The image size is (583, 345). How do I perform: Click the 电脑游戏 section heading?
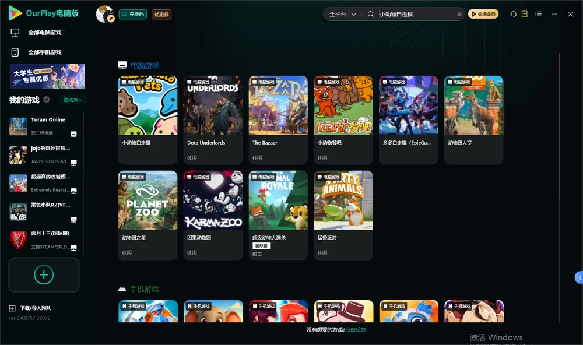(x=146, y=66)
